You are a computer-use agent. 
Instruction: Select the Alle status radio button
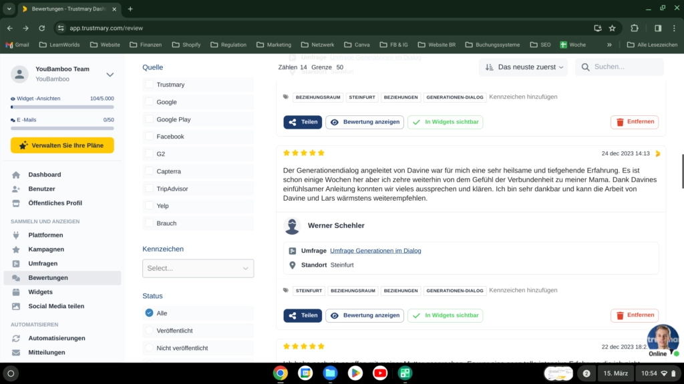pyautogui.click(x=149, y=313)
